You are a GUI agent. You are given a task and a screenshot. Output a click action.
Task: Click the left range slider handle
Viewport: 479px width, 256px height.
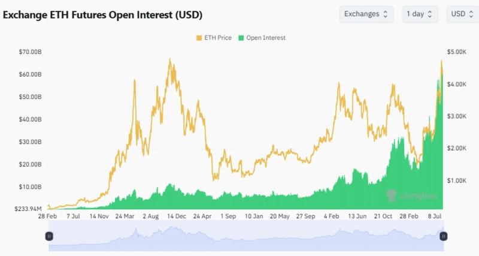(50, 236)
